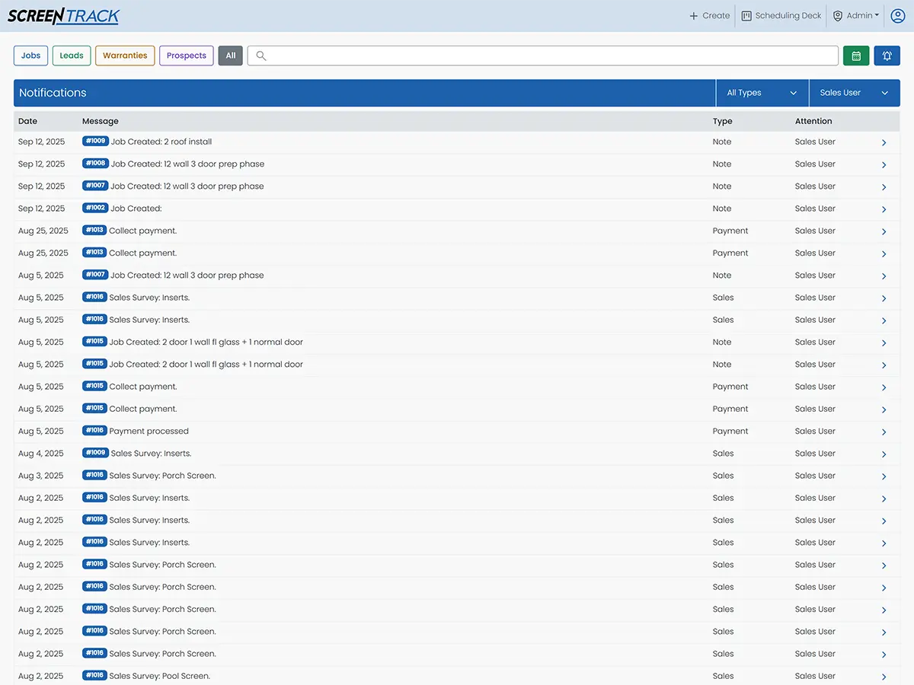Open arrow for Job Created: 2 roof install
The width and height of the screenshot is (914, 685).
pos(884,142)
